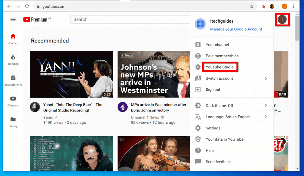Open Your channel from account menu
The image size is (304, 176).
point(232,45)
